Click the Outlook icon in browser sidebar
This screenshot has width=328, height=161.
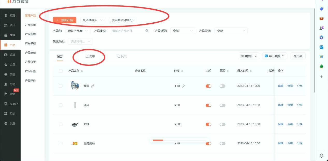tap(321, 47)
